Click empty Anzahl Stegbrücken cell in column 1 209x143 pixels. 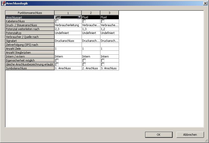[68, 53]
